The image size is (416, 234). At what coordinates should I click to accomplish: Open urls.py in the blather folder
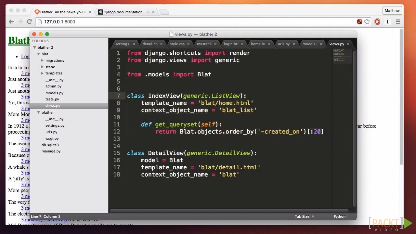point(51,132)
